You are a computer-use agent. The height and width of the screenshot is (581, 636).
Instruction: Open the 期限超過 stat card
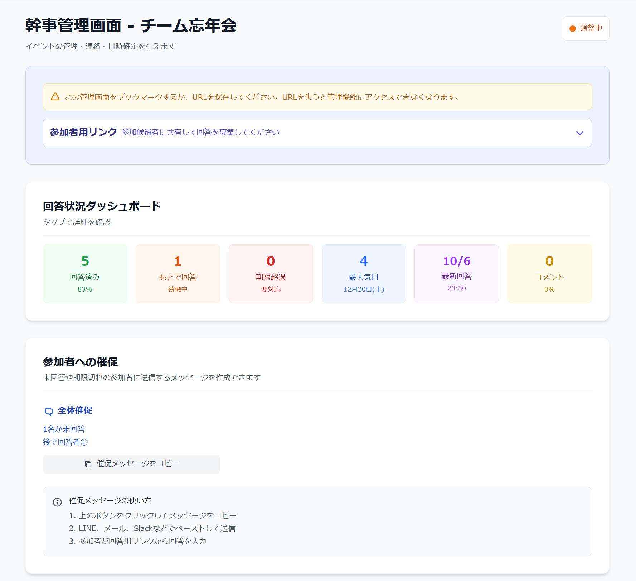[271, 274]
